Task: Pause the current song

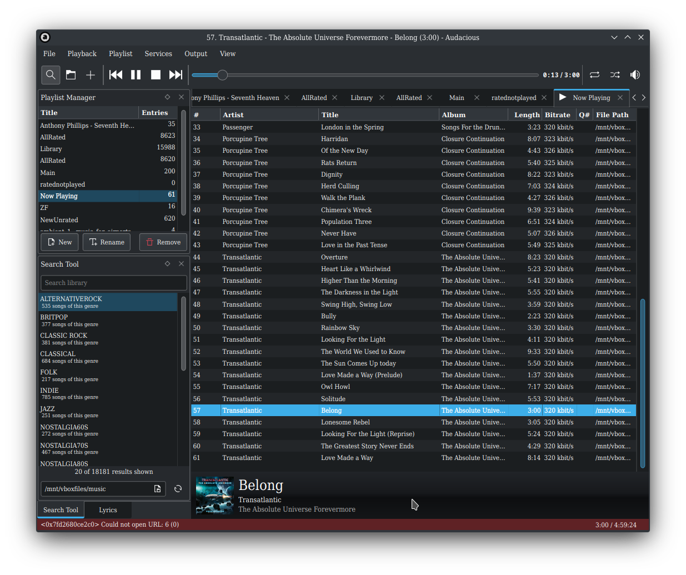Action: click(136, 75)
